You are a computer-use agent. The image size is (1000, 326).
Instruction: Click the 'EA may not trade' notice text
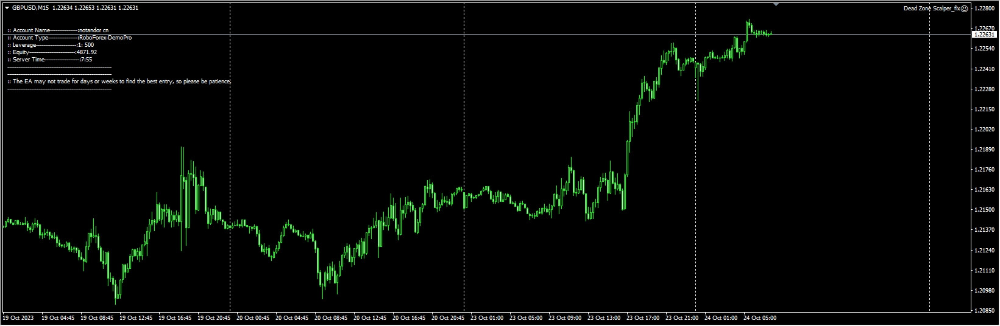point(119,81)
